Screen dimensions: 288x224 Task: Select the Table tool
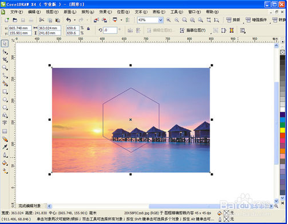click(x=5, y=131)
